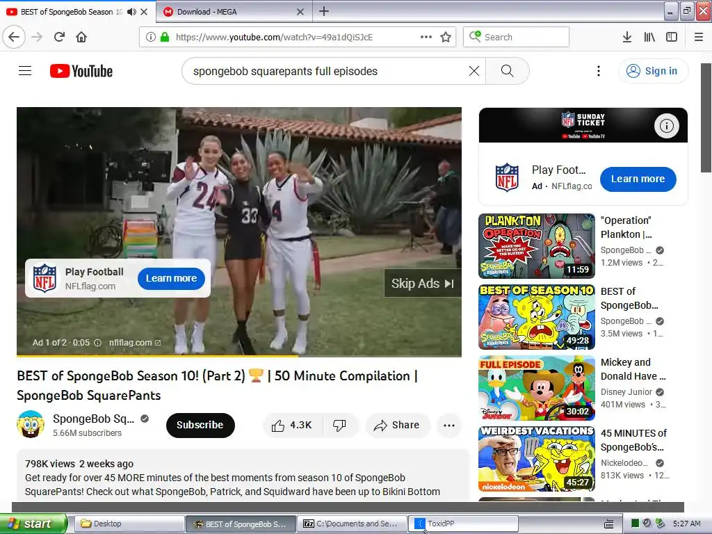Click the keyboard icon in system tray
The width and height of the screenshot is (712, 534).
click(x=609, y=524)
